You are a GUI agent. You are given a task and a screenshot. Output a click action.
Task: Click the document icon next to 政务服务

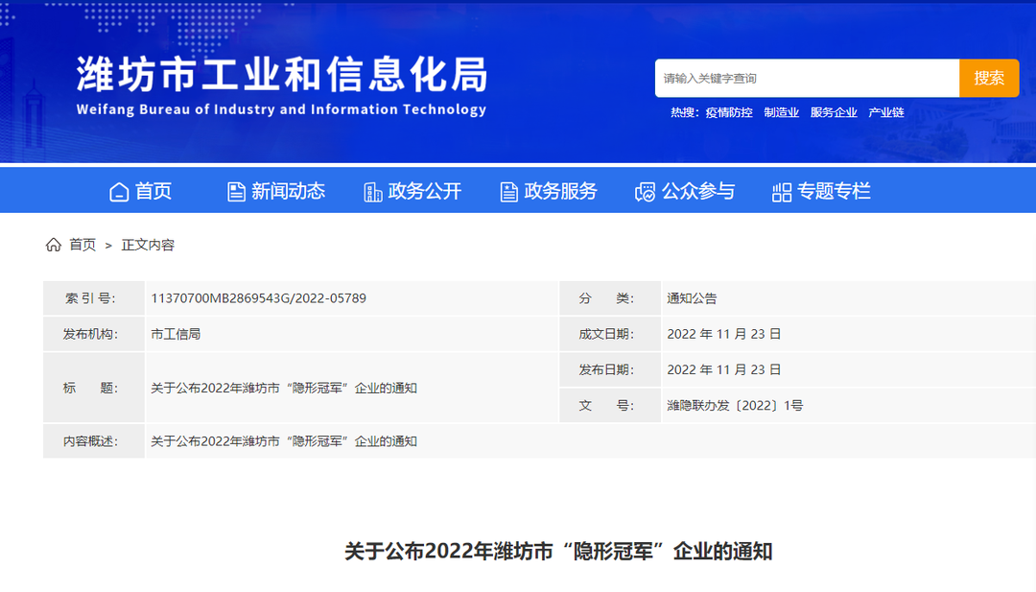tap(509, 192)
